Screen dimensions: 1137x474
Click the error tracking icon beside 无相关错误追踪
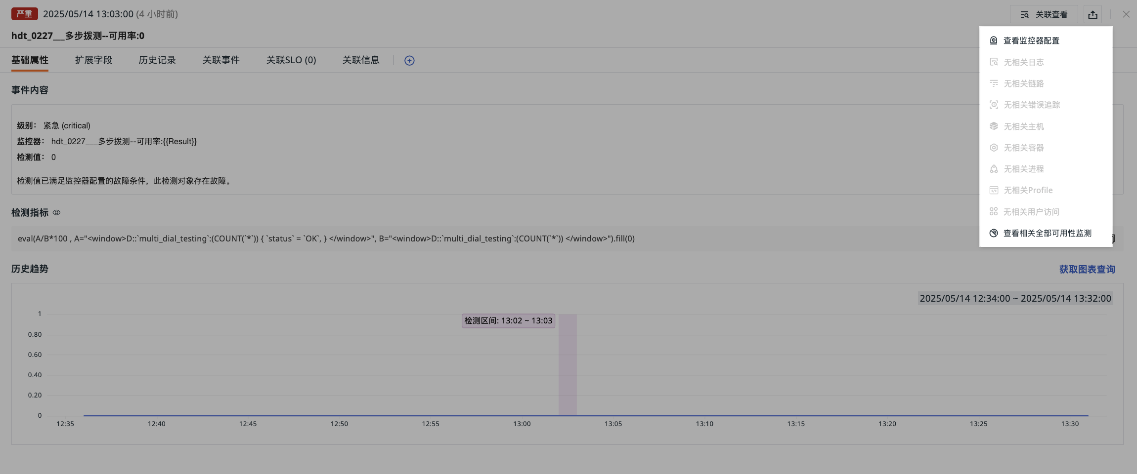click(x=994, y=105)
